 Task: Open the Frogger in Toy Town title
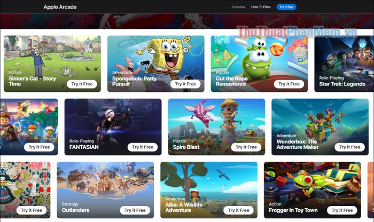pos(293,210)
